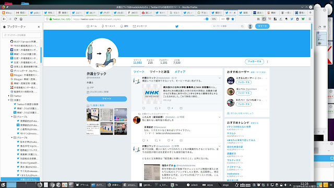
Task: Switch to the Blogger browser tab
Action: [x=7, y=13]
